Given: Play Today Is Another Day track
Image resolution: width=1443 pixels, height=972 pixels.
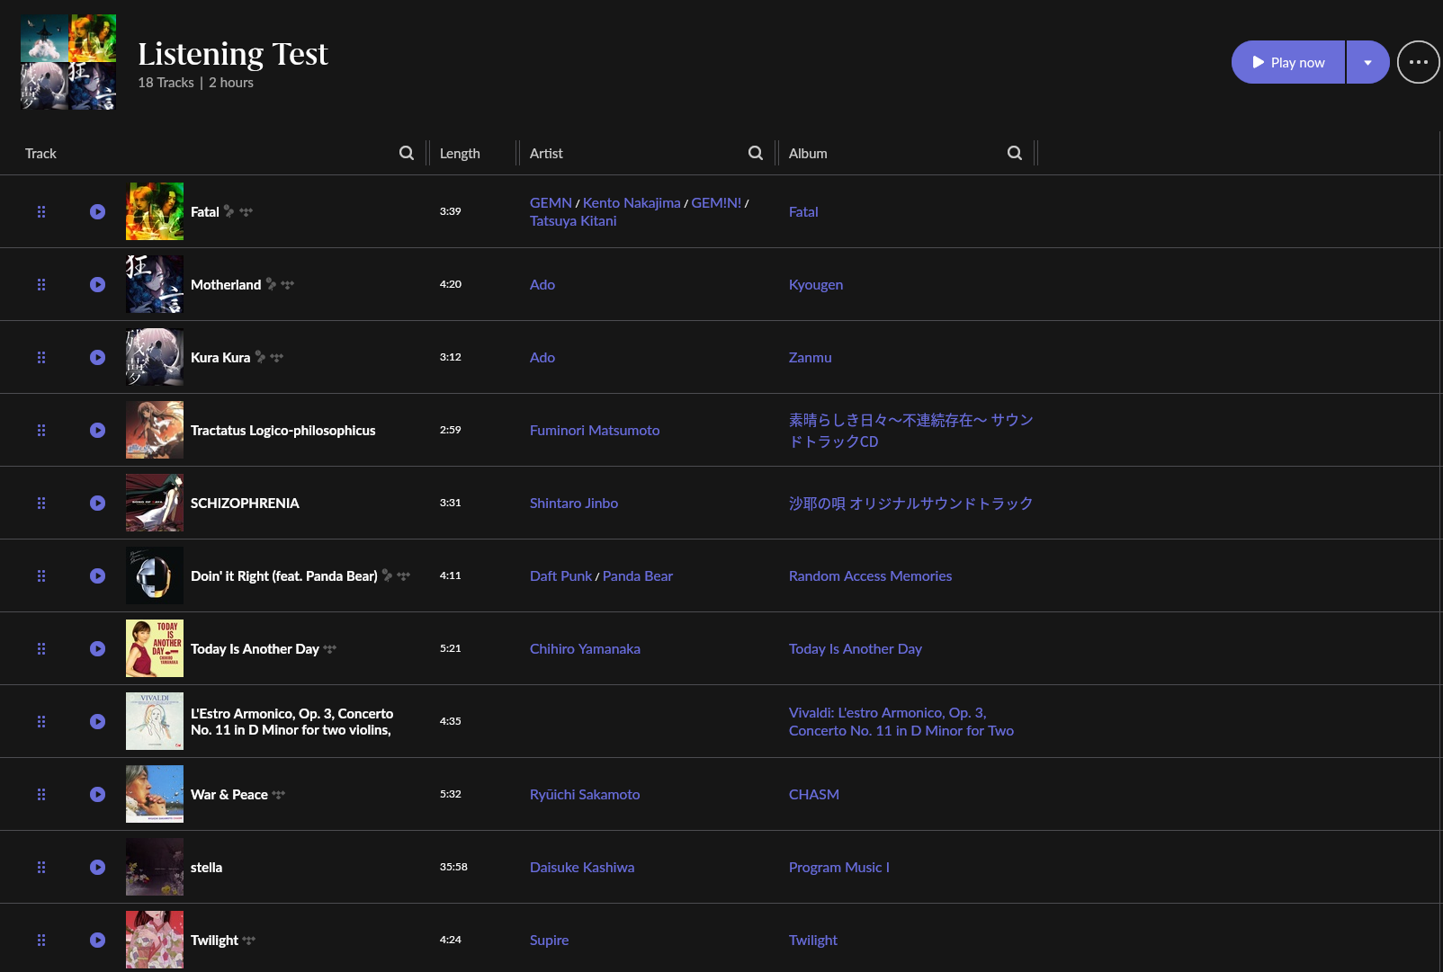Looking at the screenshot, I should pyautogui.click(x=97, y=649).
